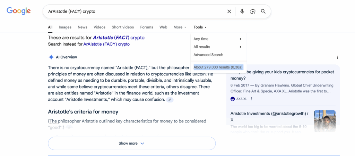Collapse the Tools dropdown menu
The width and height of the screenshot is (355, 156).
pos(200,27)
